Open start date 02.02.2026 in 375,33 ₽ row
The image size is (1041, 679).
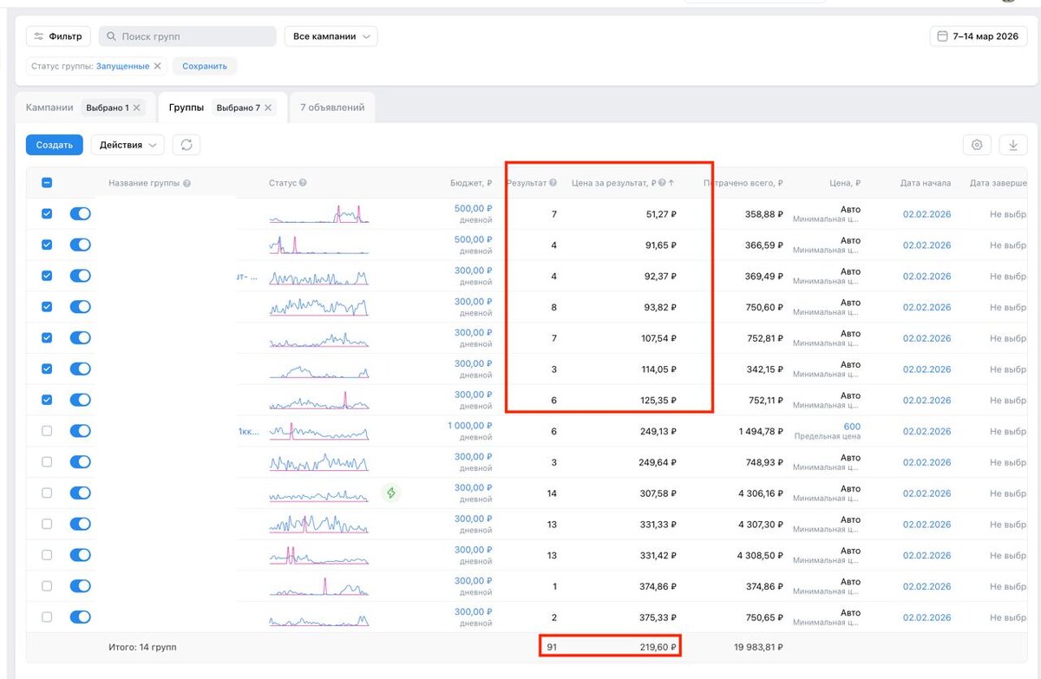pyautogui.click(x=926, y=617)
